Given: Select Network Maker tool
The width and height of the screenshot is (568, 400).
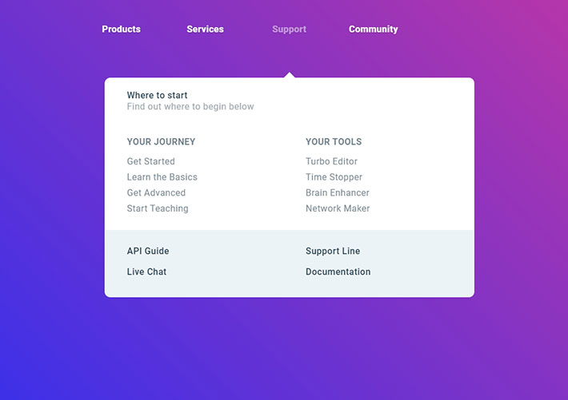Looking at the screenshot, I should click(x=338, y=208).
